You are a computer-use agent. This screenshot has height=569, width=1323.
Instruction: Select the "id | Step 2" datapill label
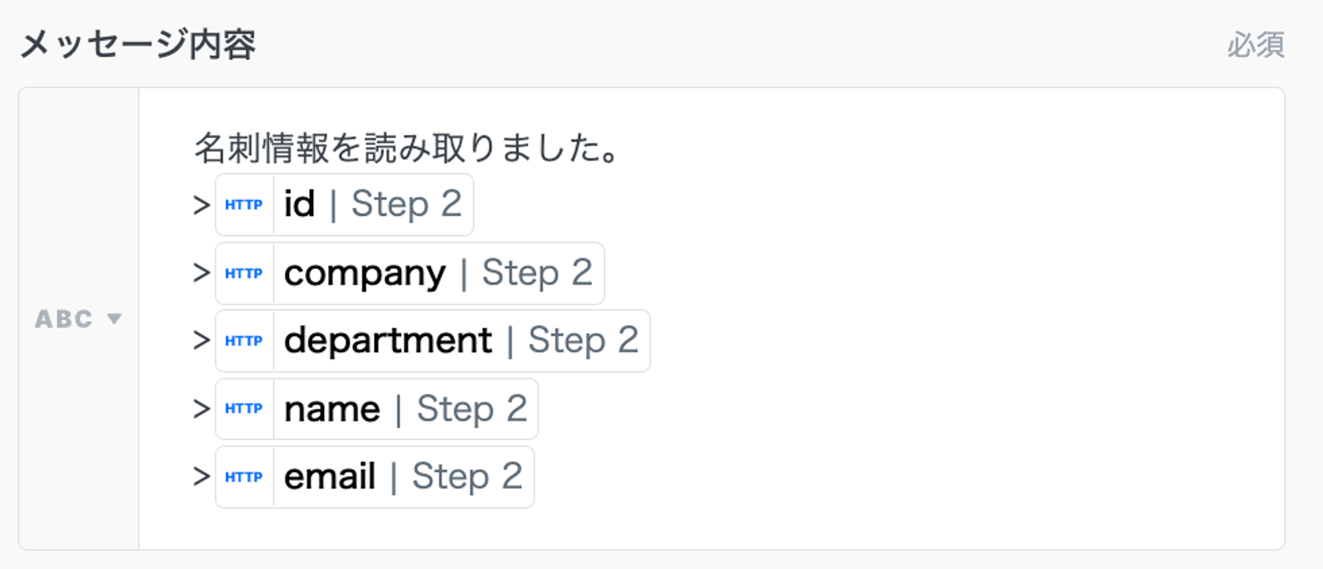tap(372, 204)
